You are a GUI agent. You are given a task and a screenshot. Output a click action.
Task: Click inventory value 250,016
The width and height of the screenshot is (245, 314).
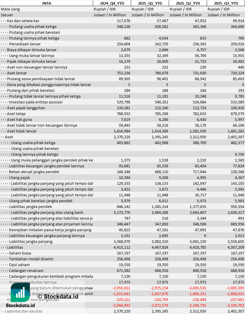(x=237, y=44)
